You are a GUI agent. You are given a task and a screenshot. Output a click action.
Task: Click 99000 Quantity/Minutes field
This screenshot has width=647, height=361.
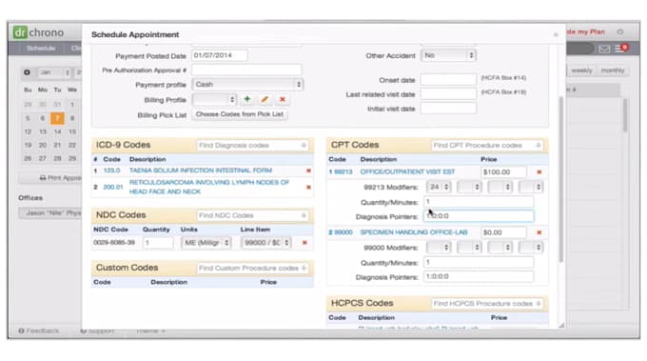479,262
